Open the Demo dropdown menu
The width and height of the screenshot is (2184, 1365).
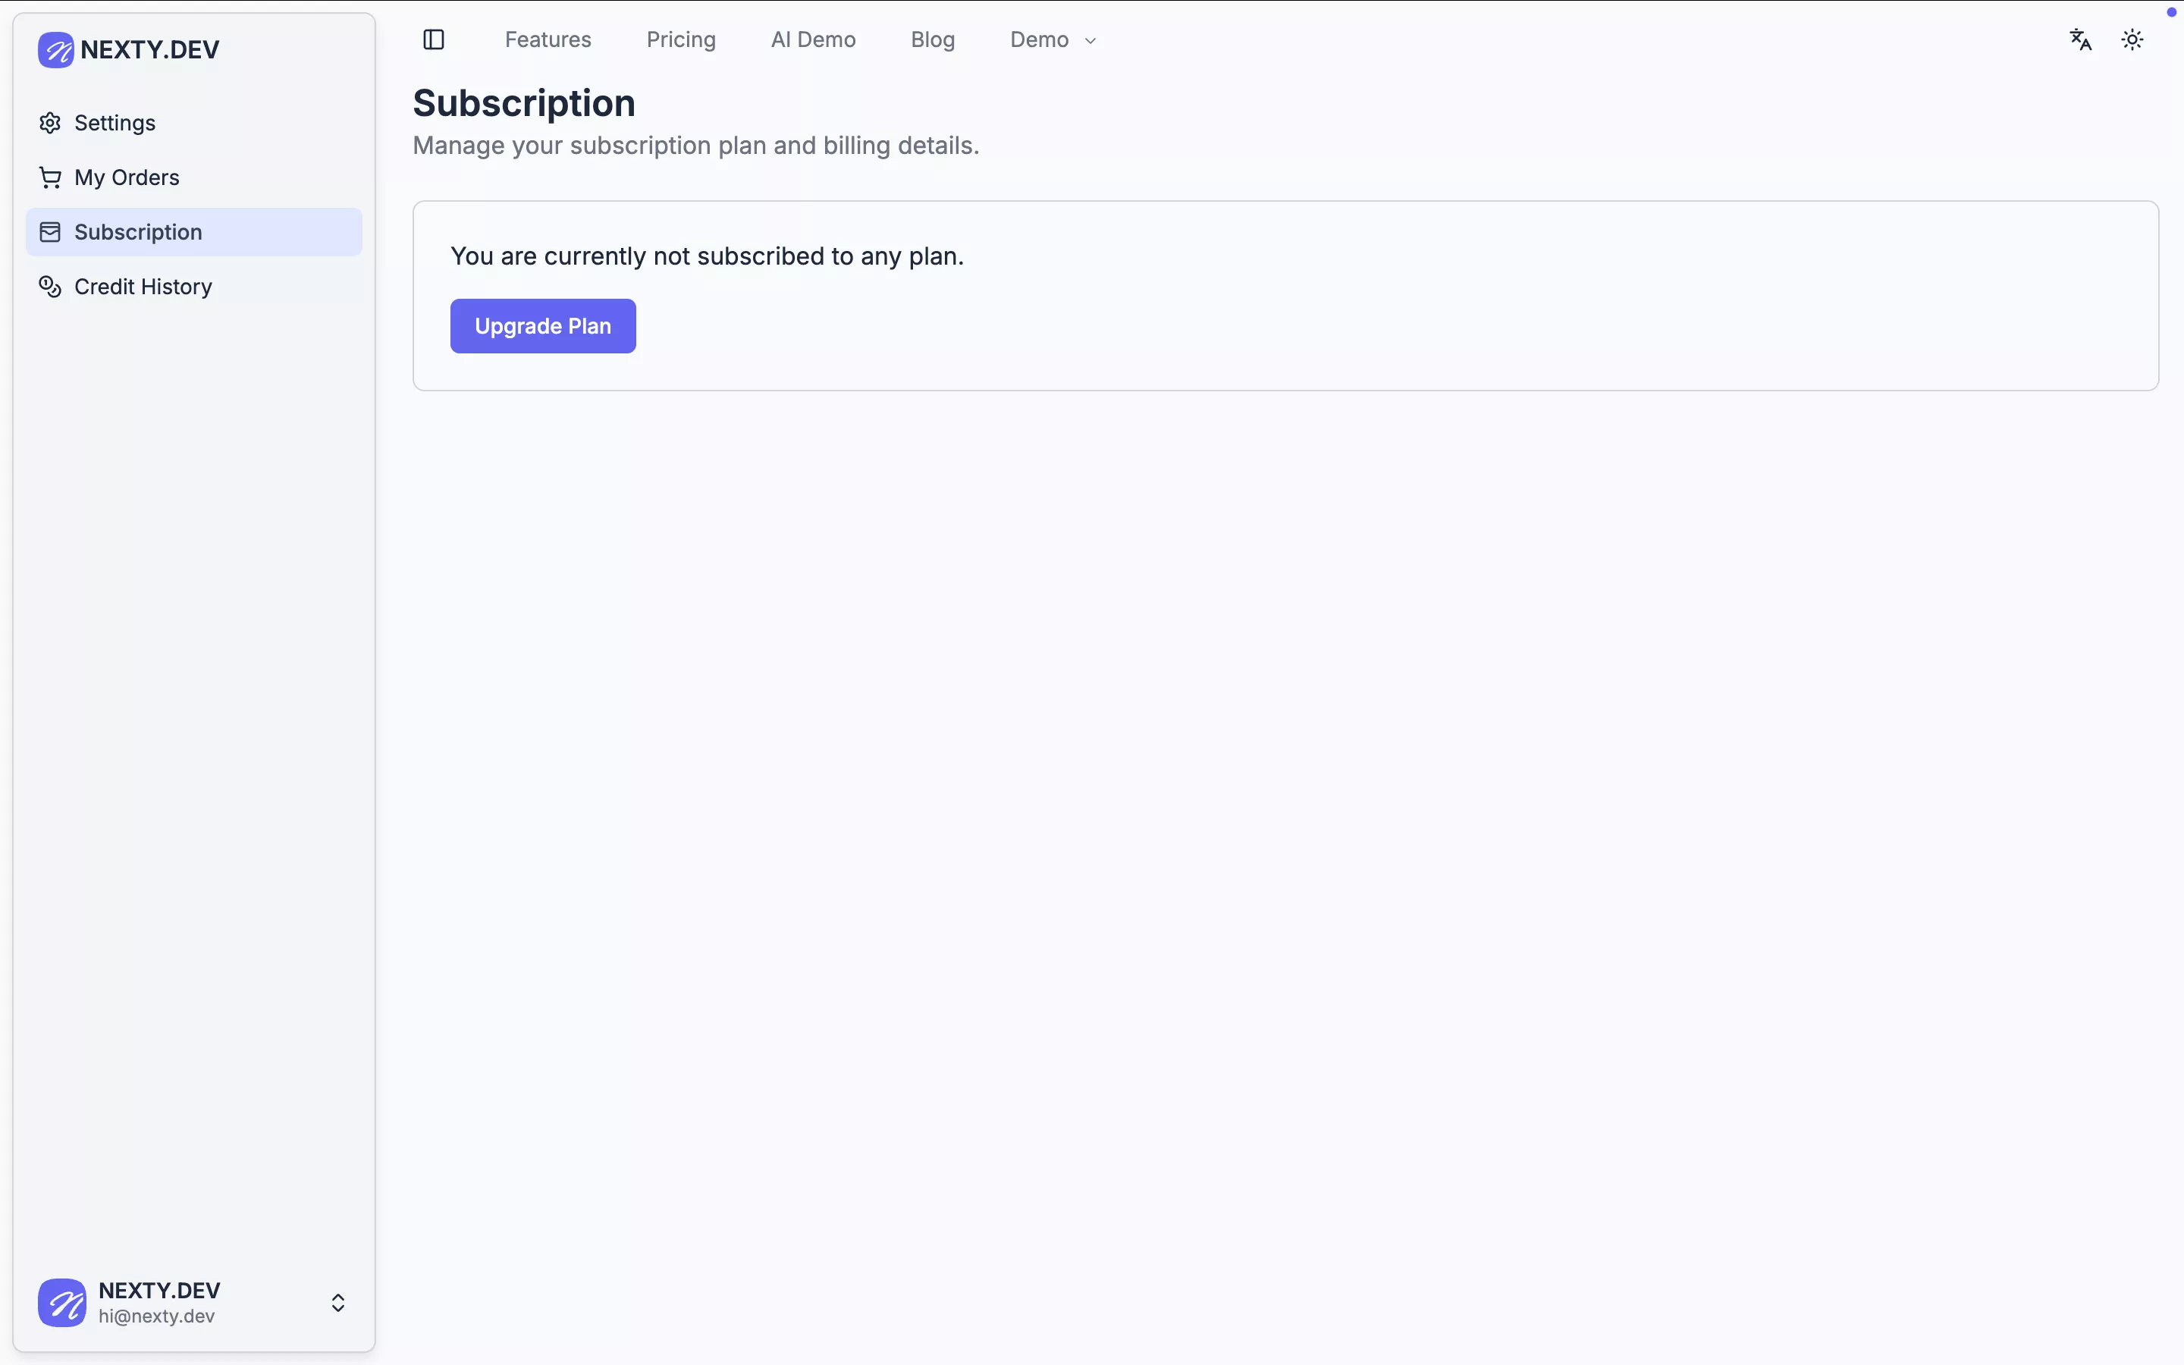click(x=1053, y=39)
